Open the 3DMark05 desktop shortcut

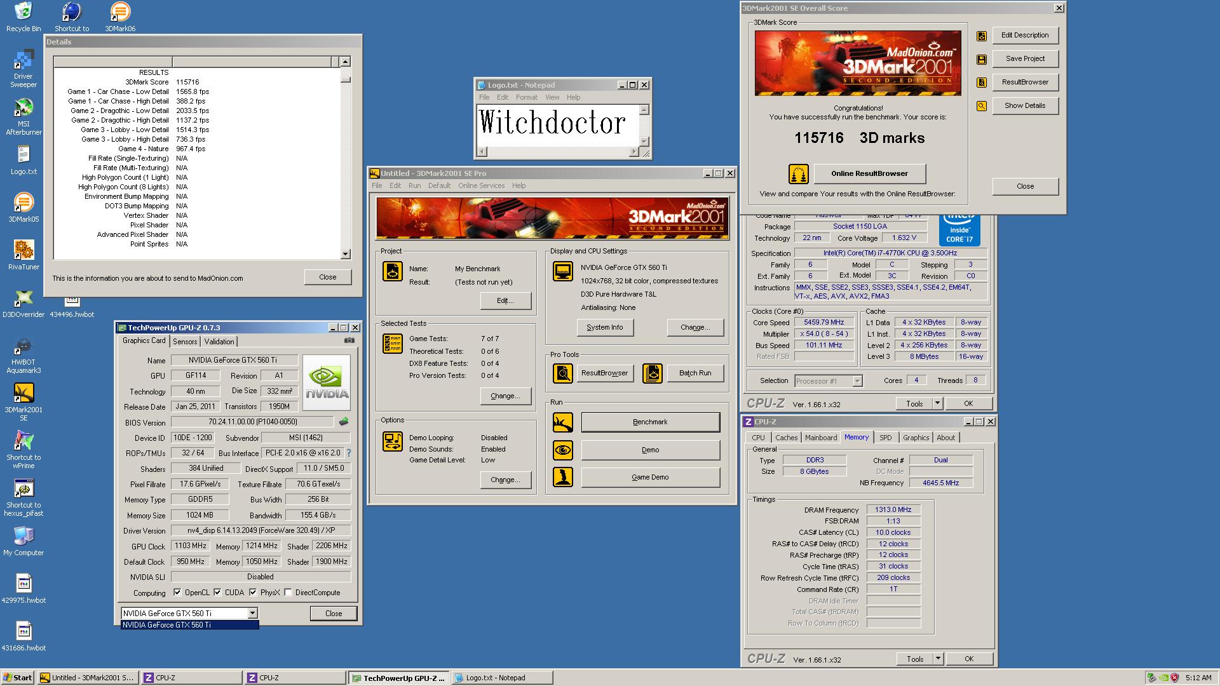[x=24, y=203]
